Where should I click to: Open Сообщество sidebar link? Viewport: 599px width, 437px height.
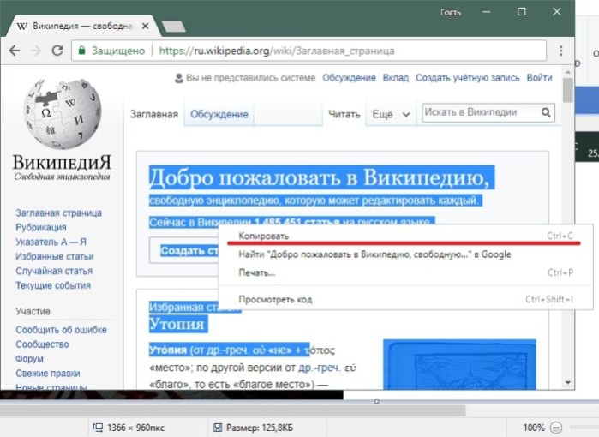pyautogui.click(x=42, y=344)
